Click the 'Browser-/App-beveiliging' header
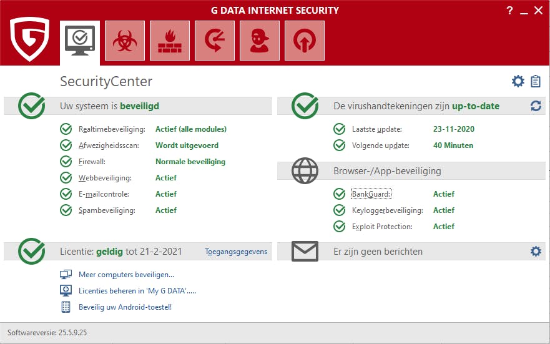Screen dimensions: 550x344 (387, 171)
